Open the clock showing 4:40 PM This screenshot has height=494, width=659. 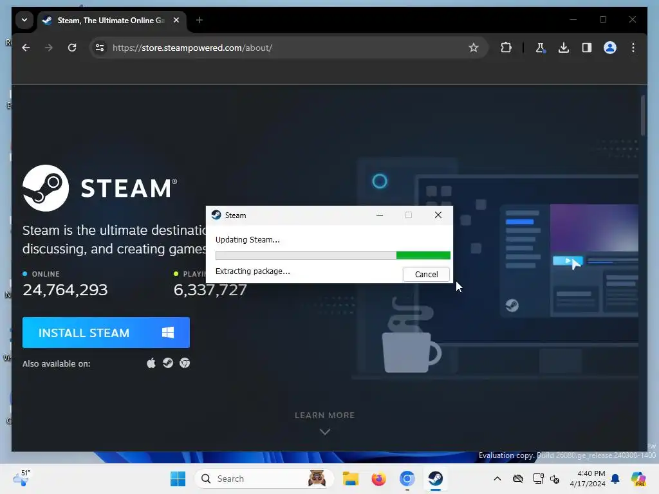(x=588, y=479)
